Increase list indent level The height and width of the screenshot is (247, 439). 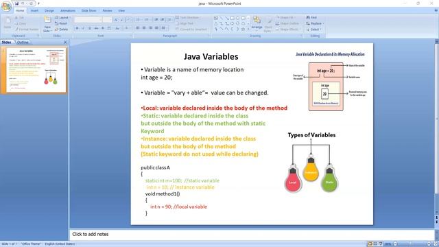[x=163, y=20]
